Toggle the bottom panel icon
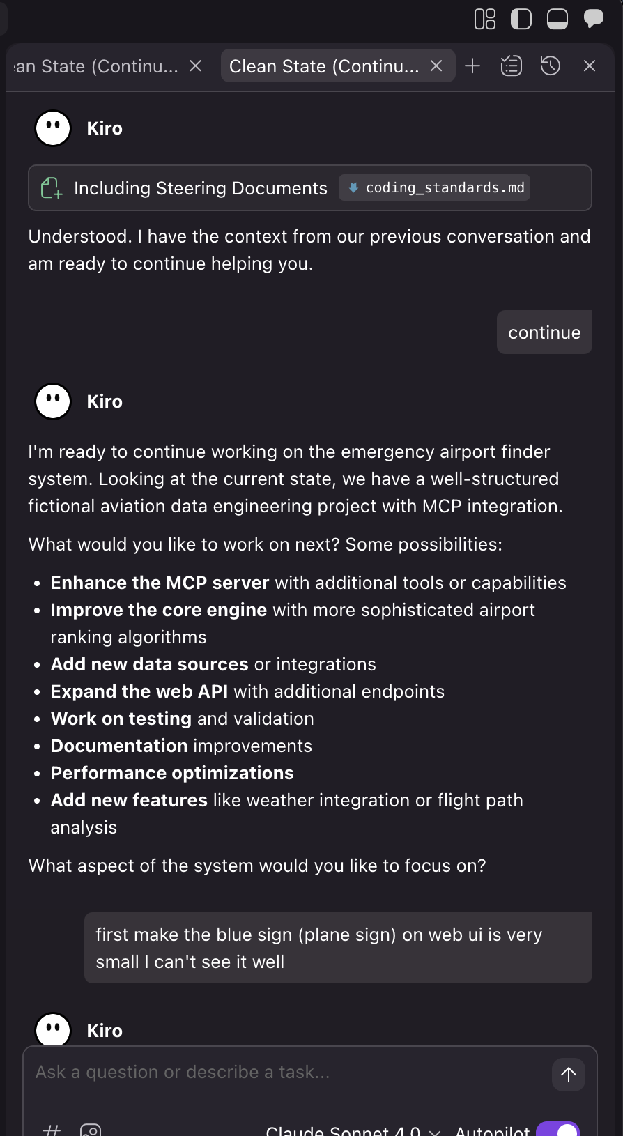Viewport: 623px width, 1136px height. click(x=557, y=19)
